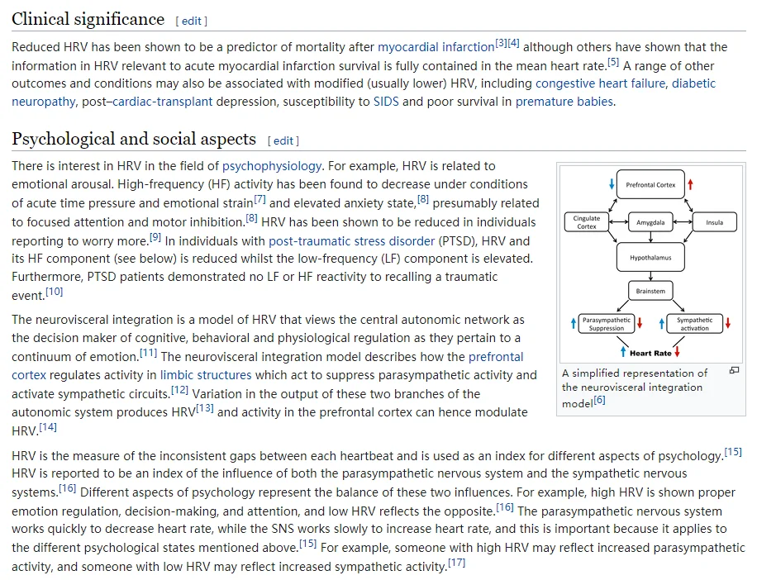Open the SIDS link
757x580 pixels.
[x=386, y=102]
